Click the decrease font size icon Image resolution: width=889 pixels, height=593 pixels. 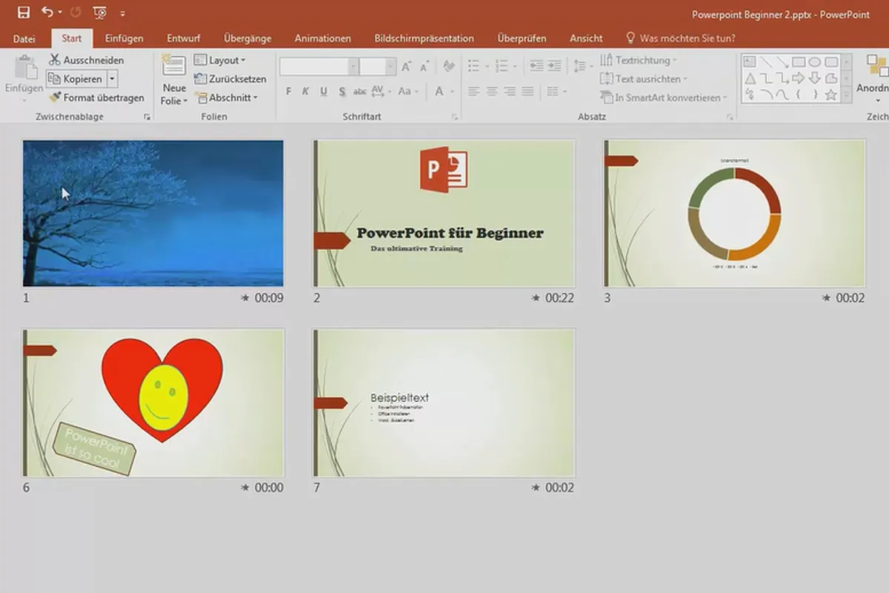[x=424, y=67]
